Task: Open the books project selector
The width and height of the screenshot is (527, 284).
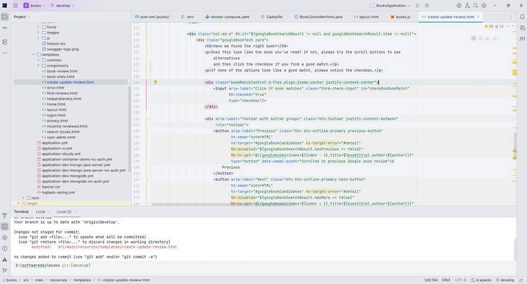Action: tap(34, 5)
